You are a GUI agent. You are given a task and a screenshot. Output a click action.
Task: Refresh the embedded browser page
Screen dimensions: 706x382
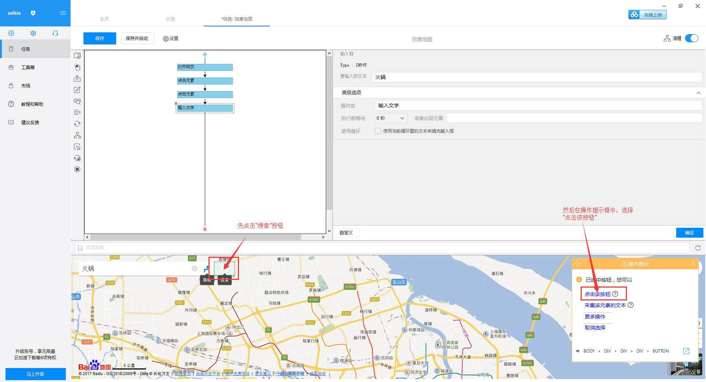pyautogui.click(x=698, y=248)
